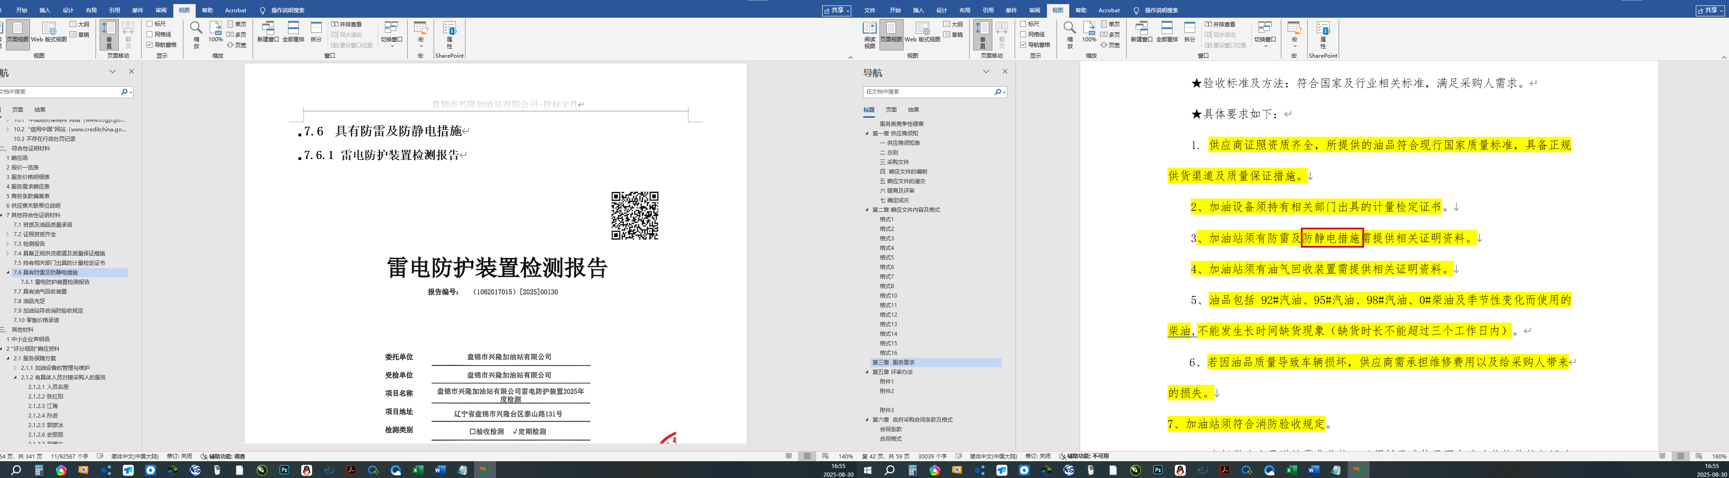Click the 140% zoom level in status bar
This screenshot has width=1729, height=478.
tap(846, 457)
